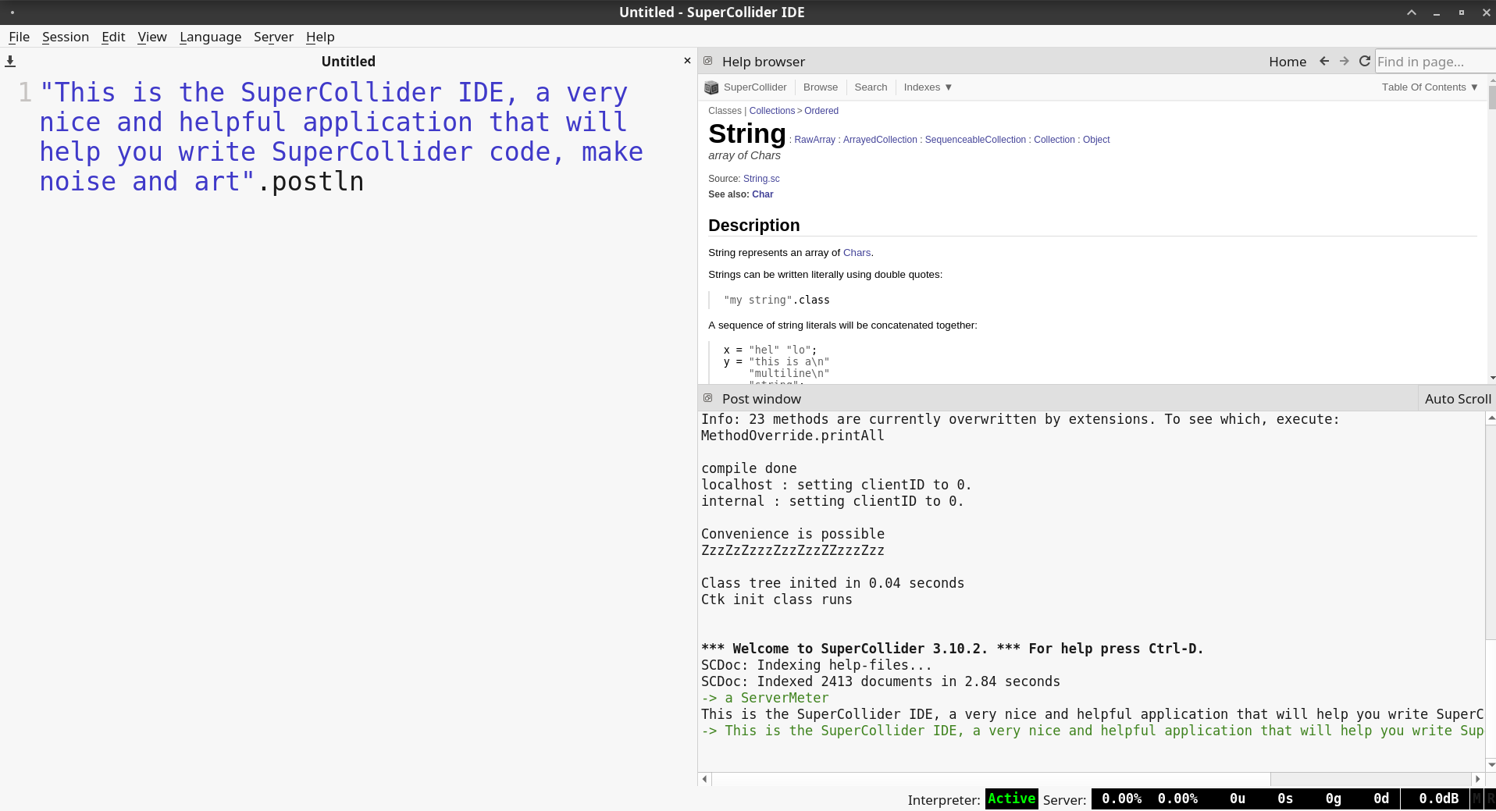The height and width of the screenshot is (811, 1496).
Task: Click the SuperCollider link in help toolbar
Action: click(x=755, y=87)
